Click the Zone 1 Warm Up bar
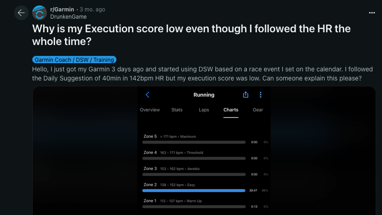 click(x=194, y=207)
